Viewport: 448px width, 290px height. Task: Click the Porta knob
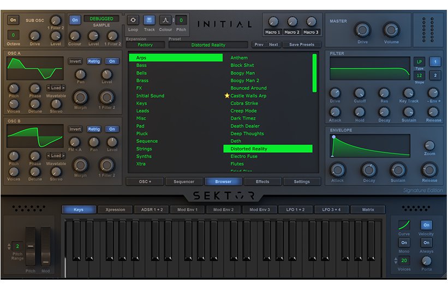(x=426, y=261)
